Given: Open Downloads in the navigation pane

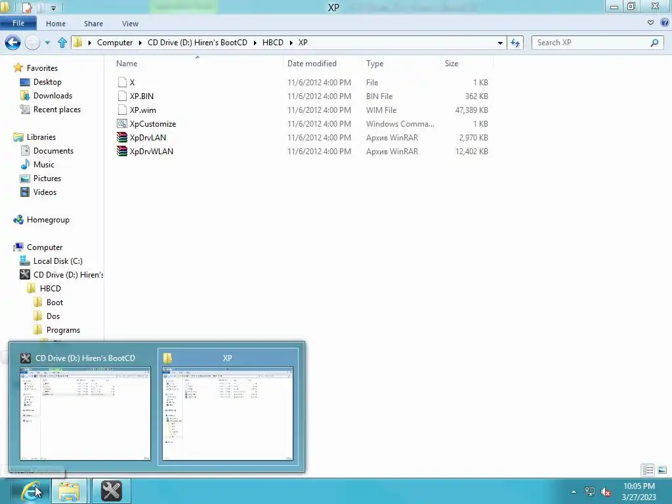Looking at the screenshot, I should [52, 95].
